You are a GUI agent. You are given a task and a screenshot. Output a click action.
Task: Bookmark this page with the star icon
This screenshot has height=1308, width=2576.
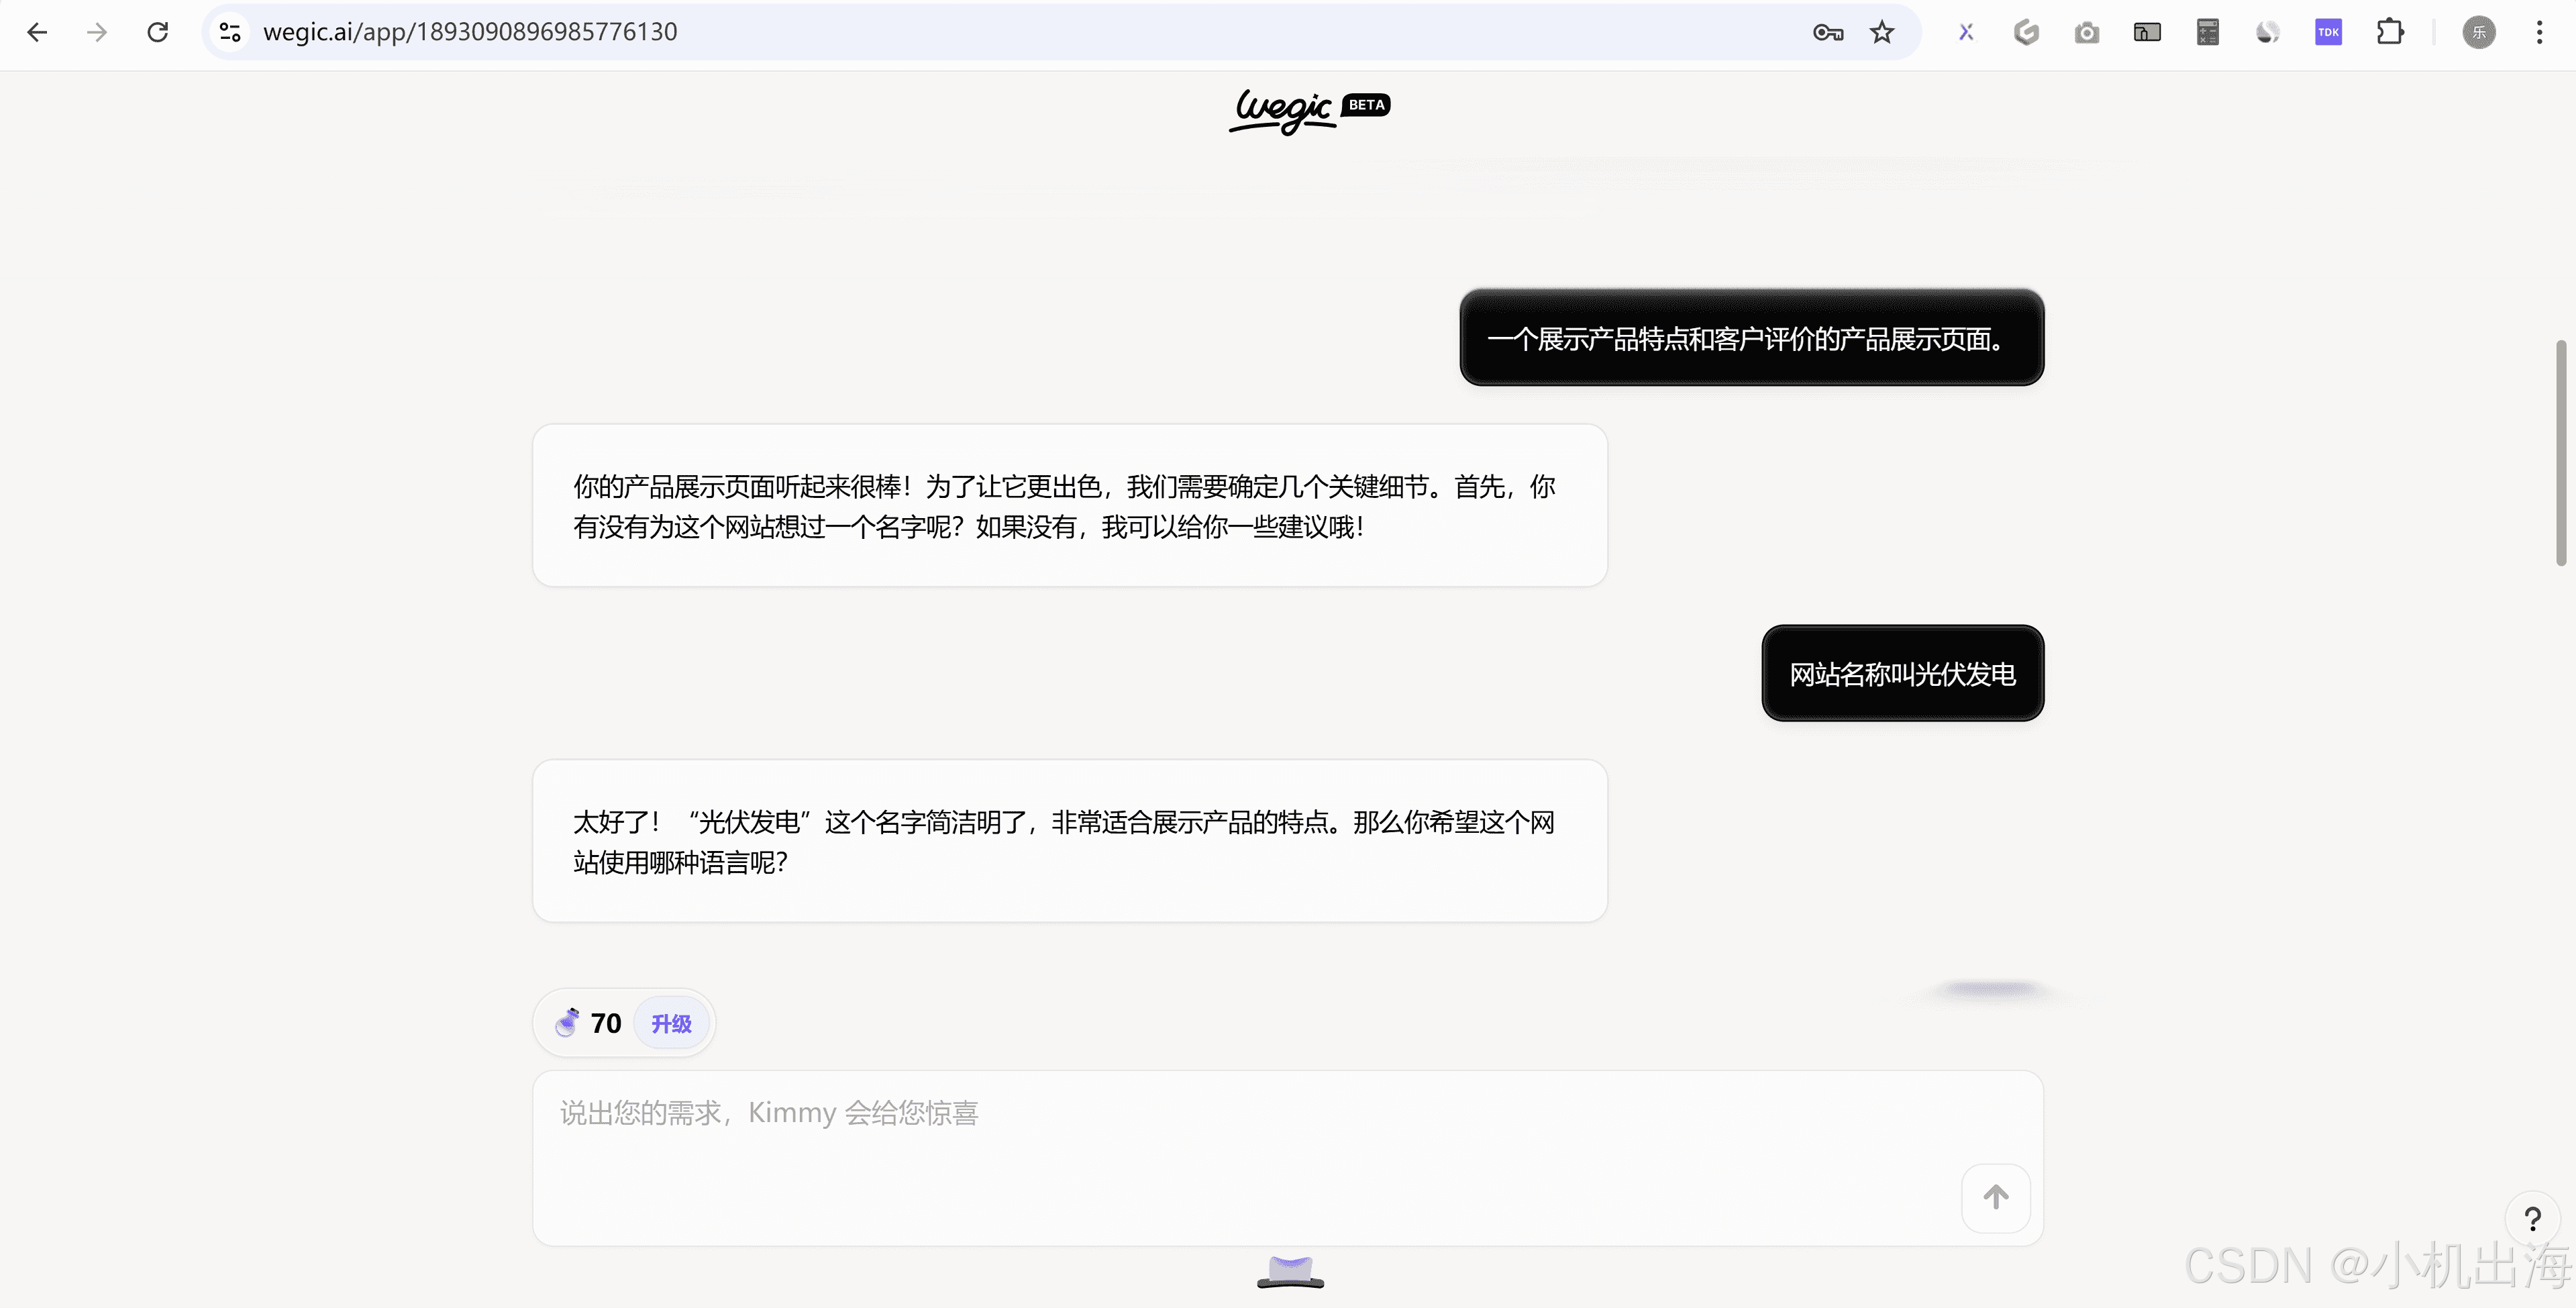point(1882,32)
